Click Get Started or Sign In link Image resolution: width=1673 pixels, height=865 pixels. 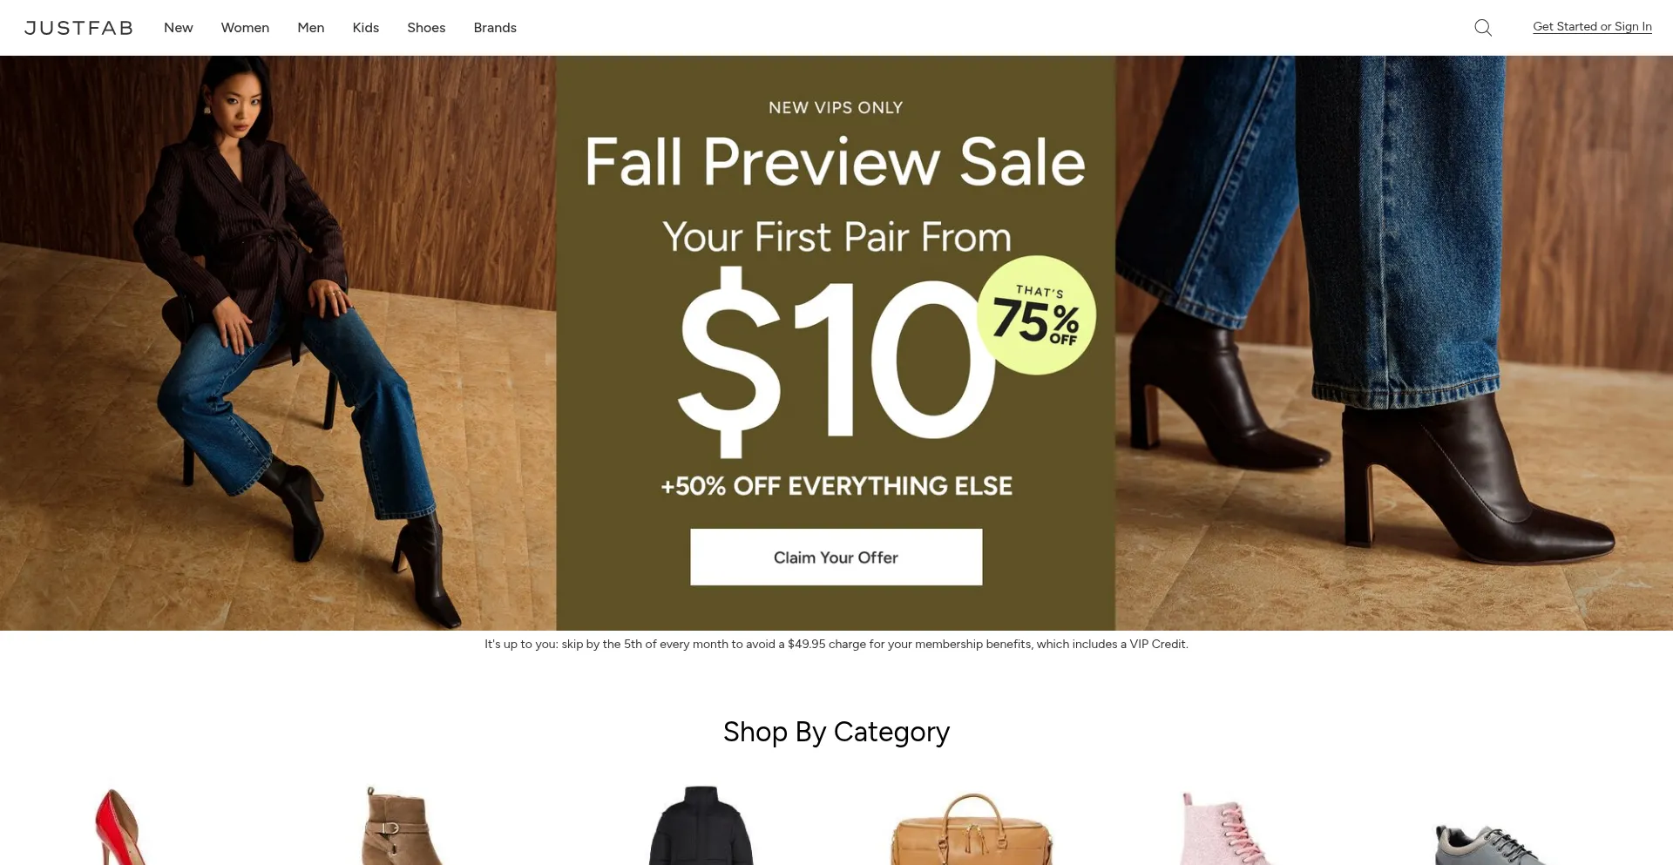pyautogui.click(x=1592, y=27)
